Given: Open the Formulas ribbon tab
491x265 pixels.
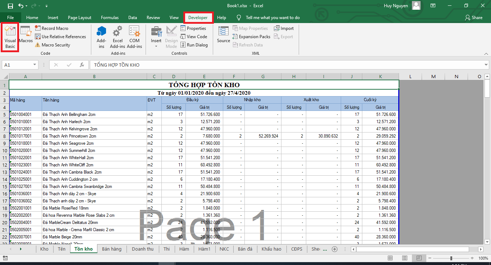Looking at the screenshot, I should [x=110, y=18].
